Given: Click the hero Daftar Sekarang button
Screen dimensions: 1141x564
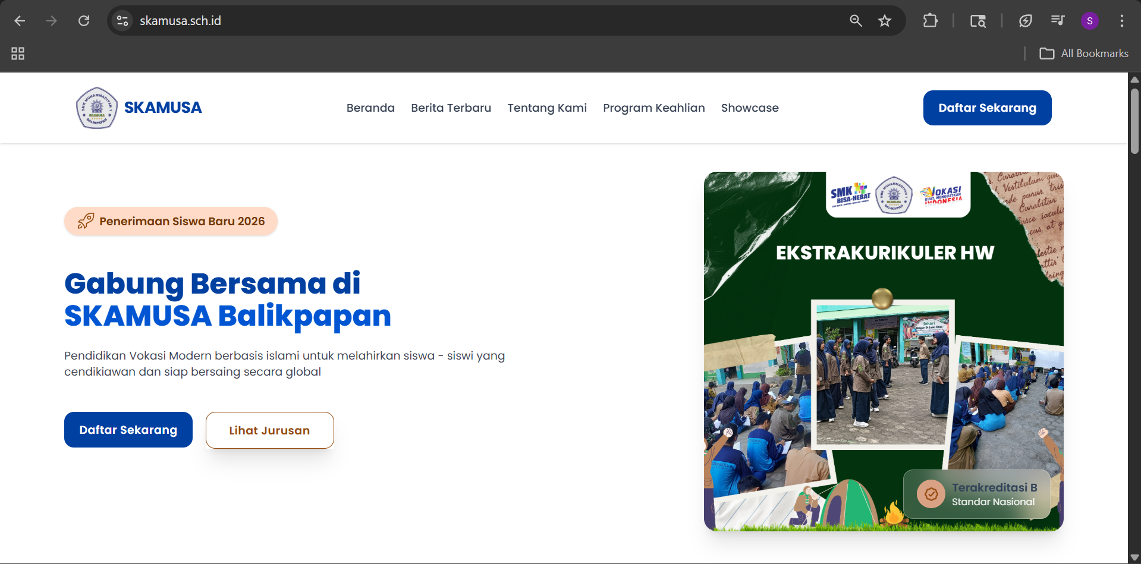Looking at the screenshot, I should click(x=128, y=430).
